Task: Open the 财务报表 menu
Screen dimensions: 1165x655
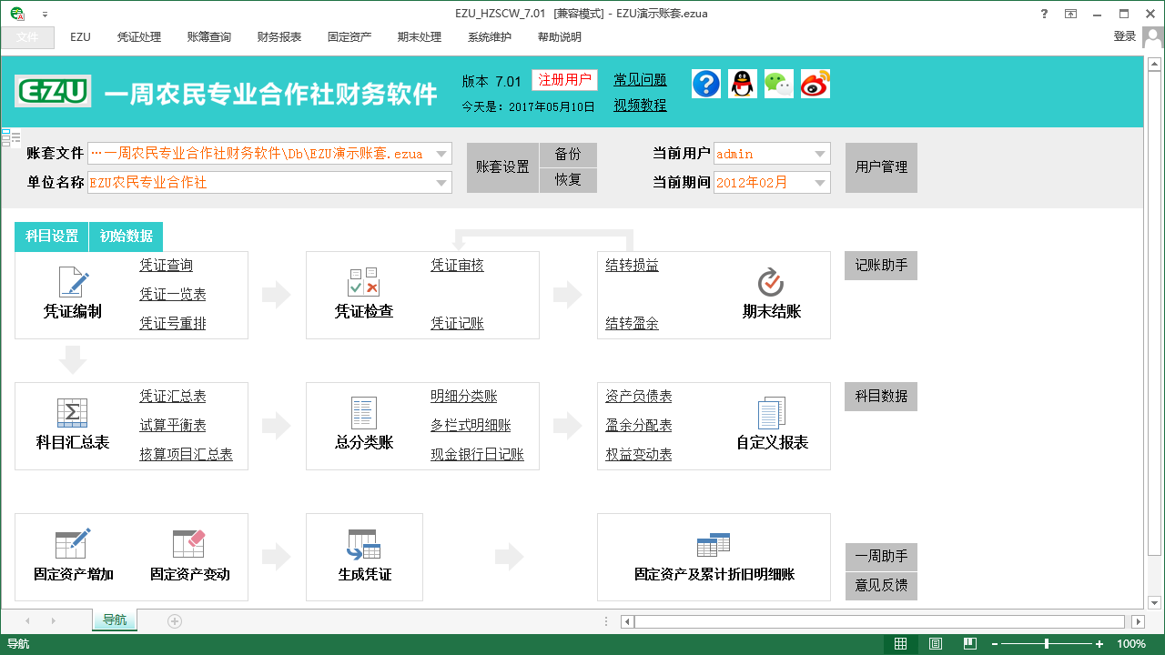Action: click(279, 37)
